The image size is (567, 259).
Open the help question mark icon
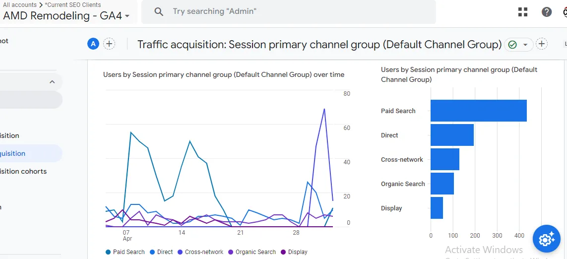point(546,12)
